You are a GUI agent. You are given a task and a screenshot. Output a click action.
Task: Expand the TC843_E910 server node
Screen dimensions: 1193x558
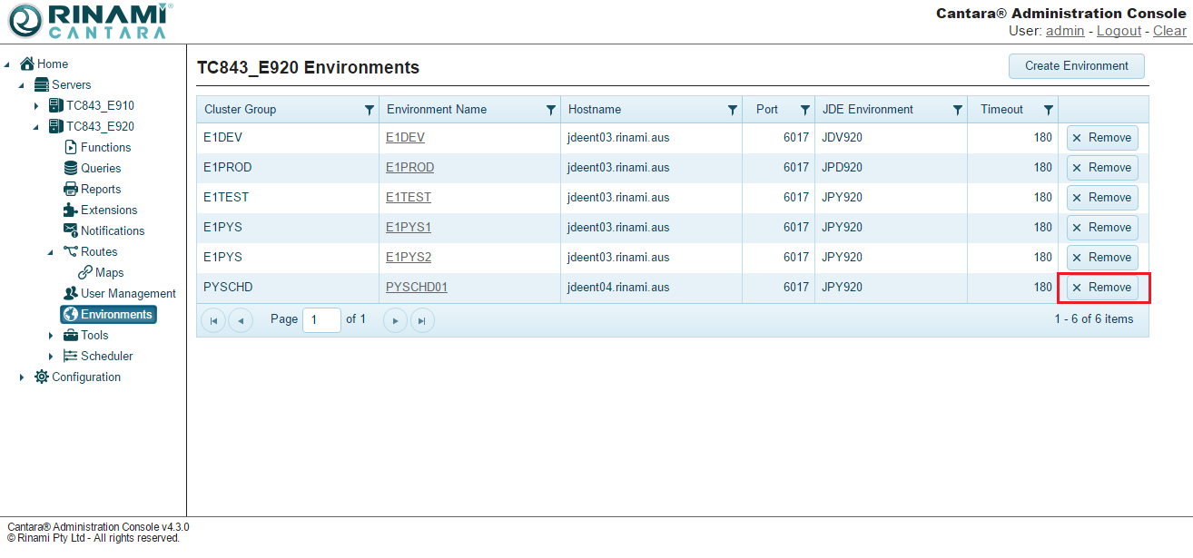point(36,106)
